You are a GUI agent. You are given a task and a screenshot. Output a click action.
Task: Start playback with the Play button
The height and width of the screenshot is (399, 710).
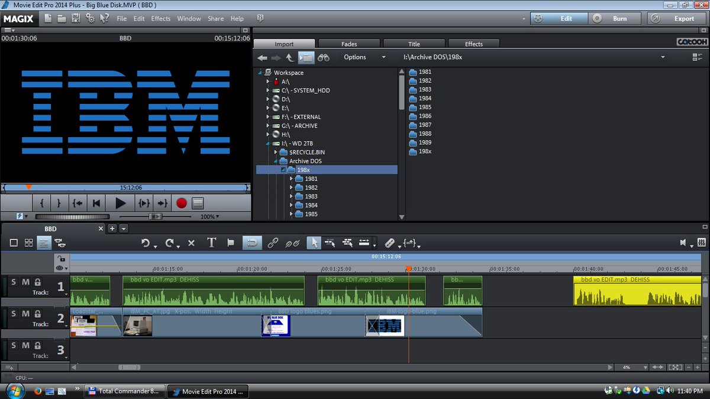click(120, 203)
